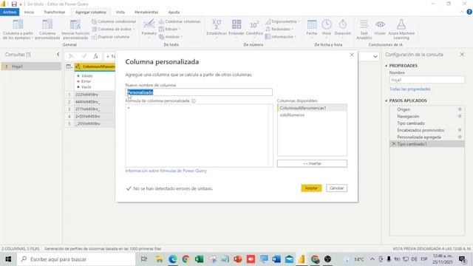This screenshot has height=266, width=473.
Task: Click the Estadísticas icon
Action: [217, 24]
